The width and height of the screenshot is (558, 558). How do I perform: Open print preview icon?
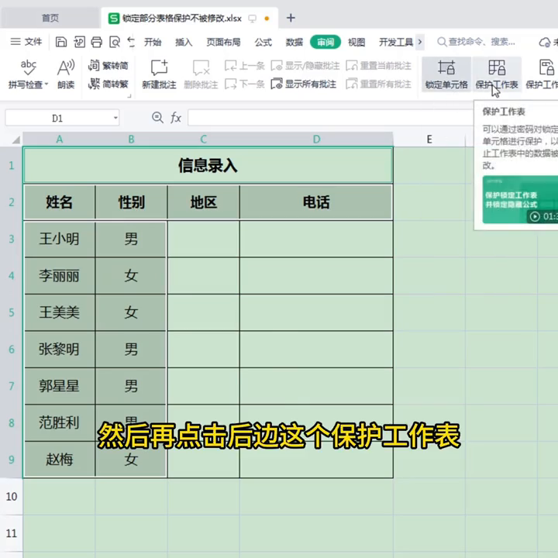tap(115, 42)
